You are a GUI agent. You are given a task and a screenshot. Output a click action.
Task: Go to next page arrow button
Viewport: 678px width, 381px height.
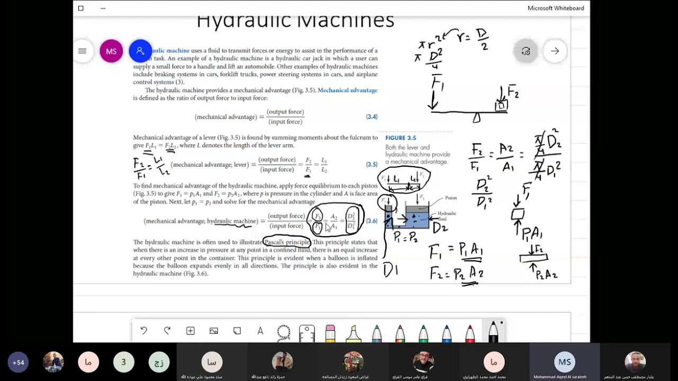[x=555, y=51]
